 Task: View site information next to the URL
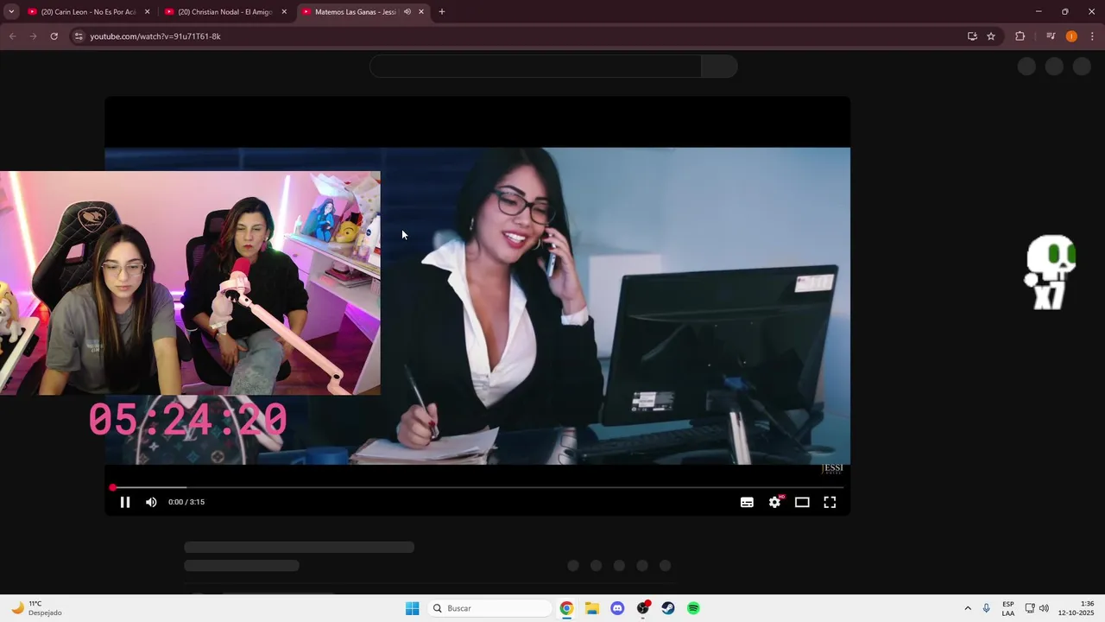[x=79, y=36]
